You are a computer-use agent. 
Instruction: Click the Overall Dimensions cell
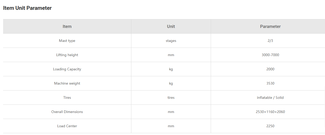pyautogui.click(x=67, y=112)
